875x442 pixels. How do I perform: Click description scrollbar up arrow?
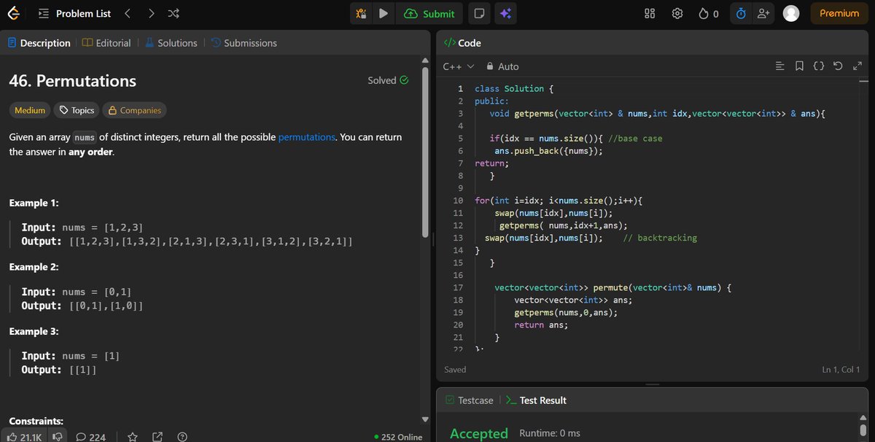(x=425, y=59)
